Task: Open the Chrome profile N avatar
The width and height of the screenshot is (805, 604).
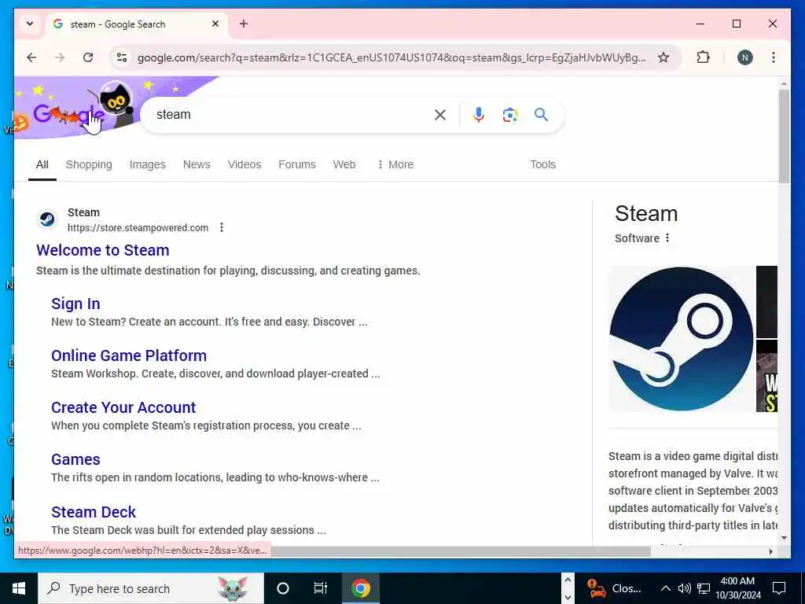Action: 745,57
